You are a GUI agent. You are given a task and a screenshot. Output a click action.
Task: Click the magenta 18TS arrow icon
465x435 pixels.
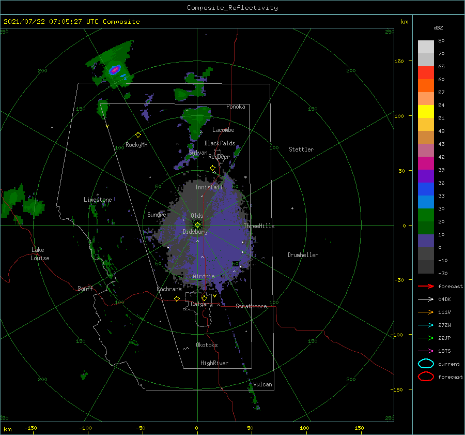[x=426, y=351]
